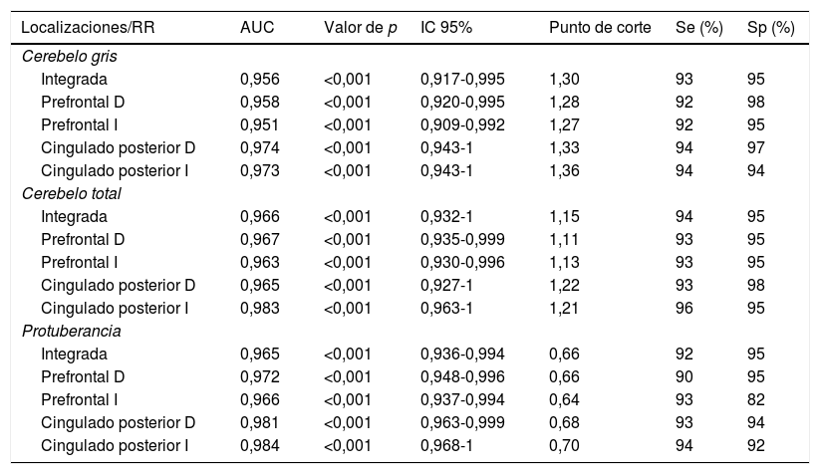This screenshot has height=474, width=820.
Task: Click the Se (%) column header
Action: point(698,27)
